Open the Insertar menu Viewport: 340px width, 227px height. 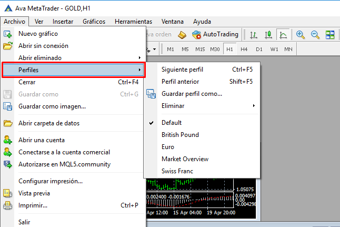[x=63, y=22]
